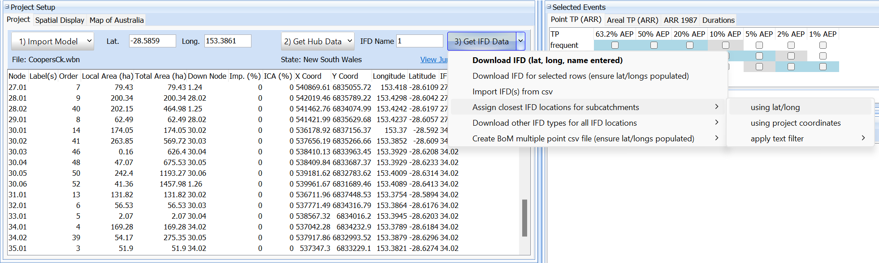
Task: Open the View Jurisdiction link
Action: tap(433, 59)
